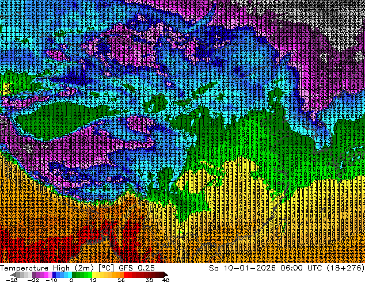Click the '38' legend scale label
Viewport: 365px width, 282px height.
click(150, 280)
